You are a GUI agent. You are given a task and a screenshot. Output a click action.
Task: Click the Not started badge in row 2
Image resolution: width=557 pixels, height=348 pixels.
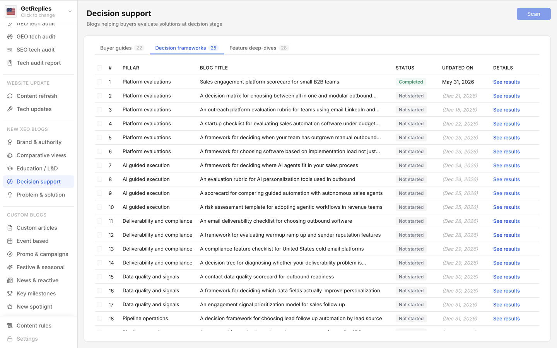(x=411, y=96)
